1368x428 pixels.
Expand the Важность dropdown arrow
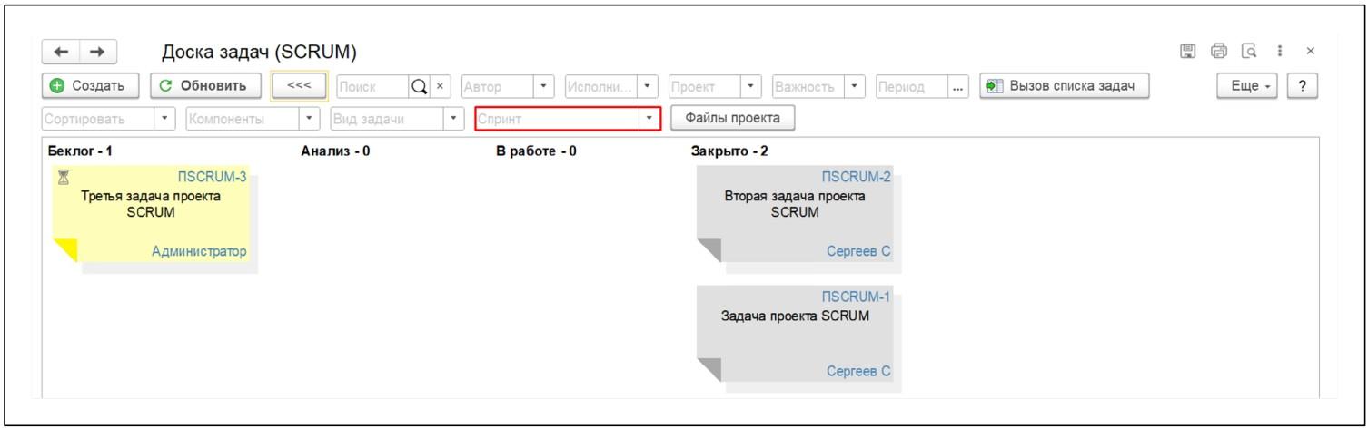(856, 86)
